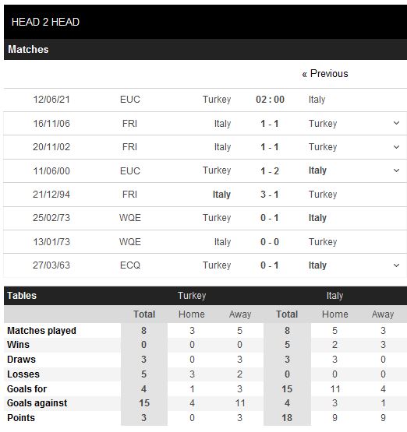Go to Previous matches

click(325, 74)
